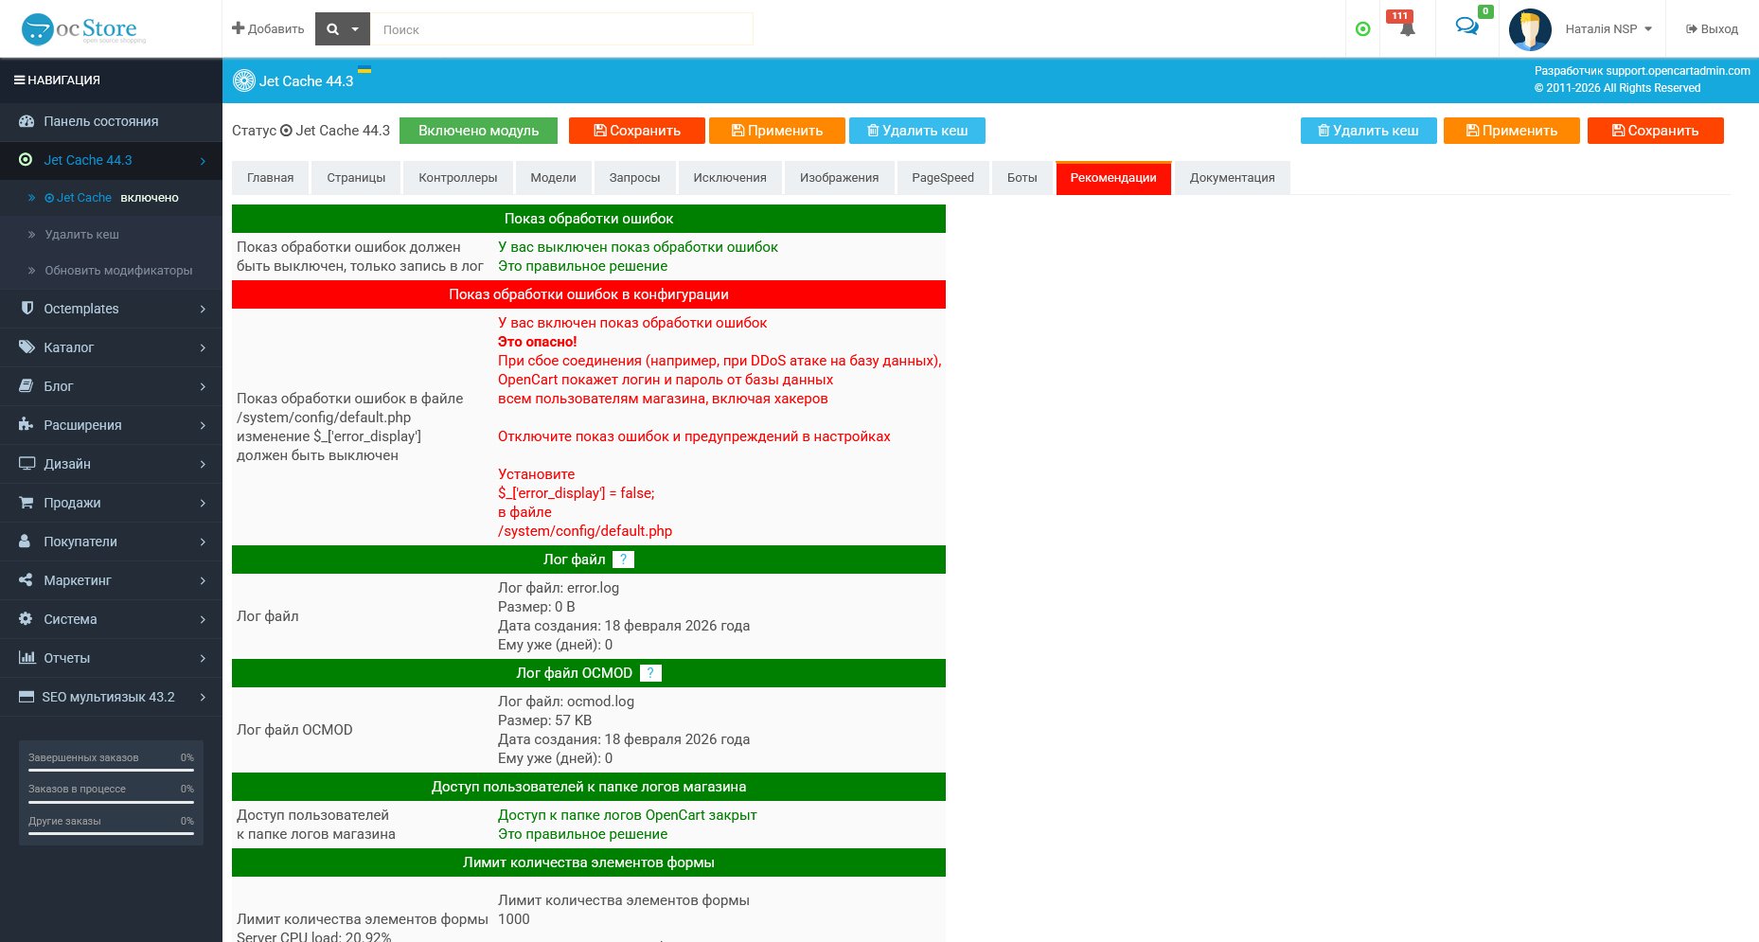Open the search type dropdown
Viewport: 1759px width, 942px height.
click(x=342, y=29)
